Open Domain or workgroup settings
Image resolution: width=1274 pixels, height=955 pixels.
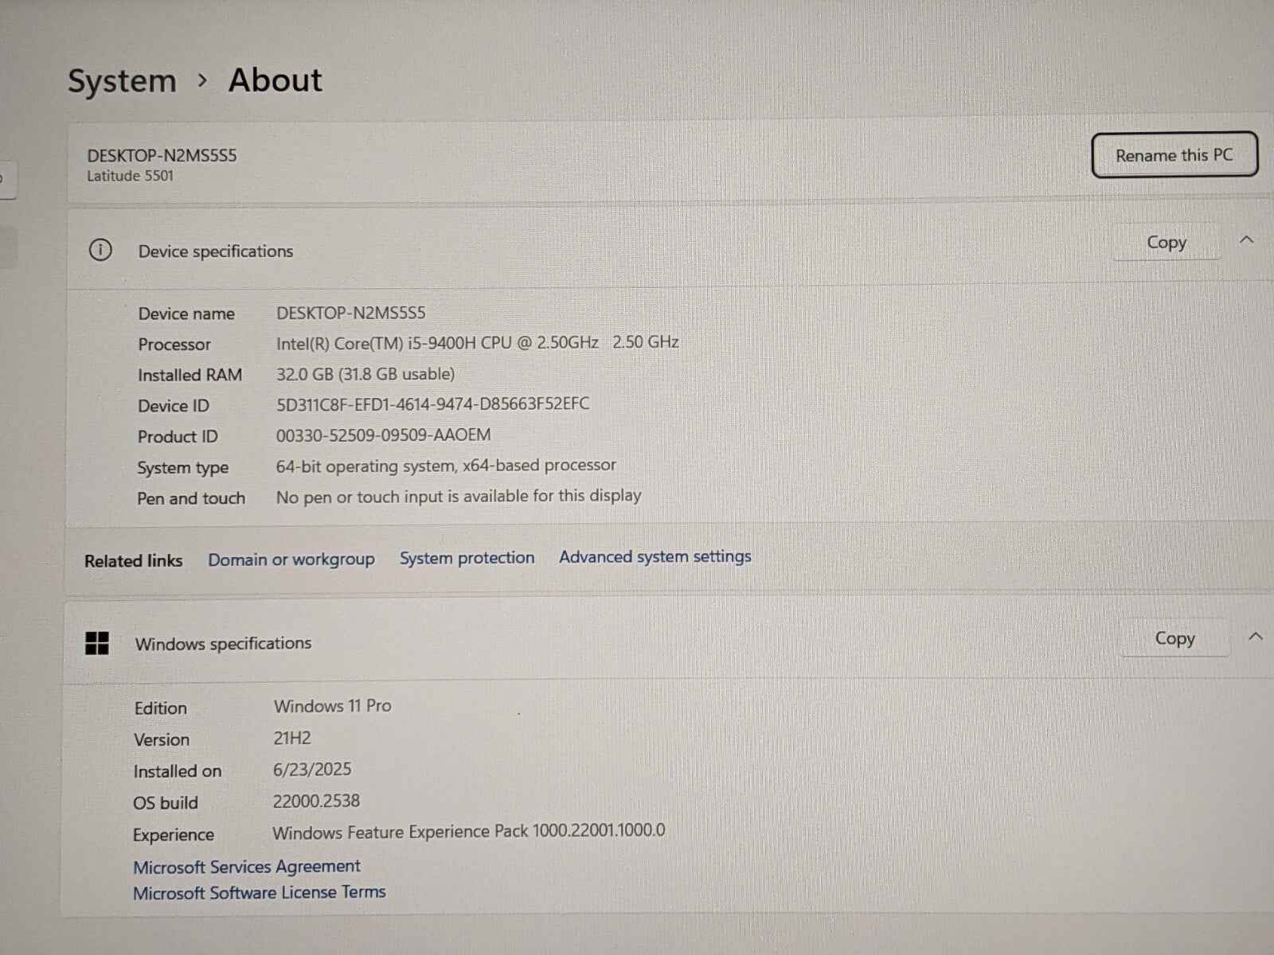291,559
